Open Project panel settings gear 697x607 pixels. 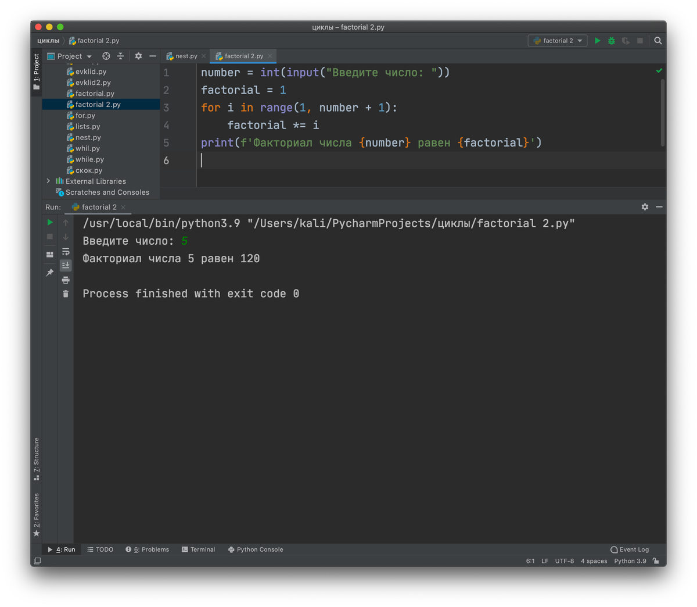click(138, 56)
